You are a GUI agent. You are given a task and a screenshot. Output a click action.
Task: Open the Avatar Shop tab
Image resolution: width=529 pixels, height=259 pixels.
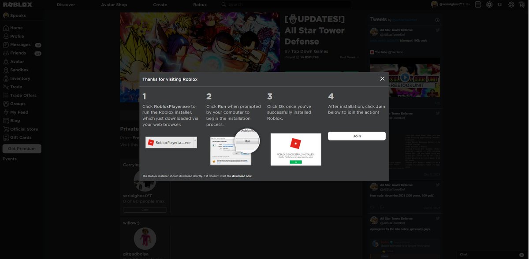click(114, 5)
